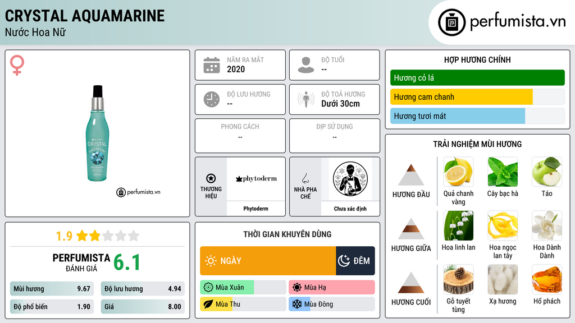575x323 pixels.
Task: Click the perfumista.vn bottle logo icon in header
Action: point(451,22)
